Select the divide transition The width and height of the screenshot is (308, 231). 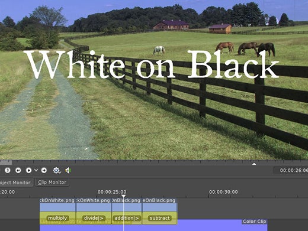(x=94, y=218)
